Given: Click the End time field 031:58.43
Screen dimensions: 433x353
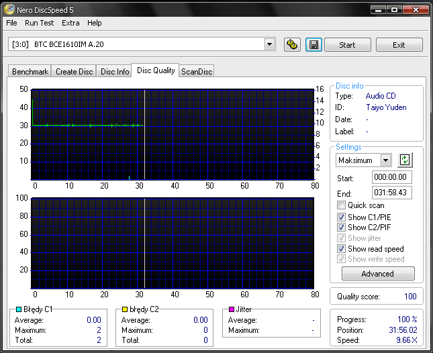Looking at the screenshot, I should [x=391, y=193].
